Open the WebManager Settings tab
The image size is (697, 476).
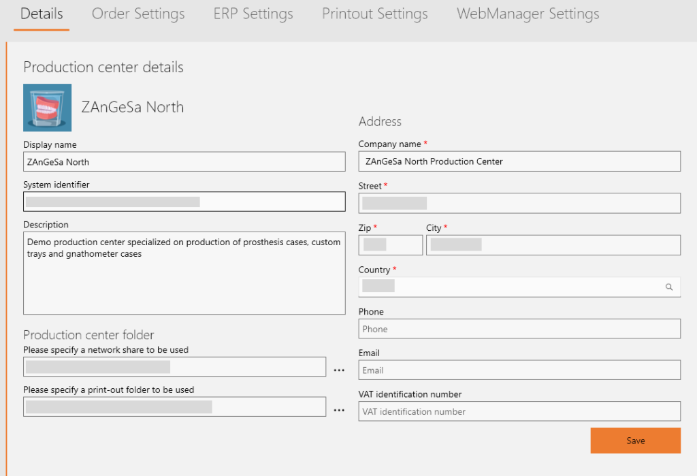point(528,14)
